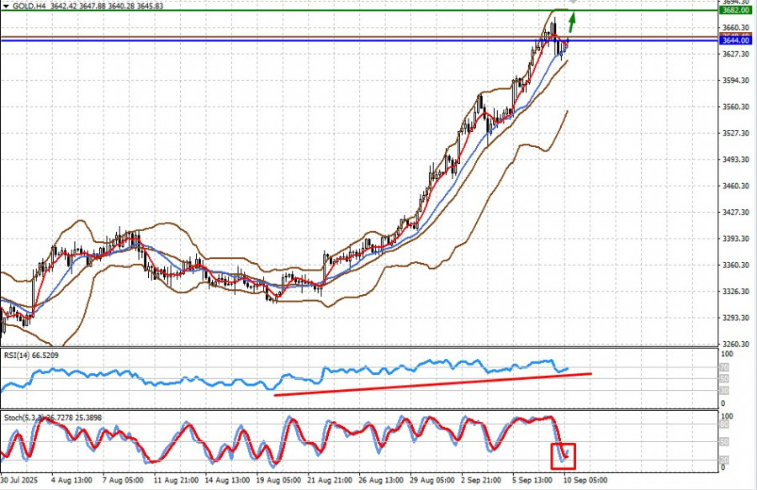
Task: Click the 29 Aug 05:00 time label
Action: coord(432,481)
